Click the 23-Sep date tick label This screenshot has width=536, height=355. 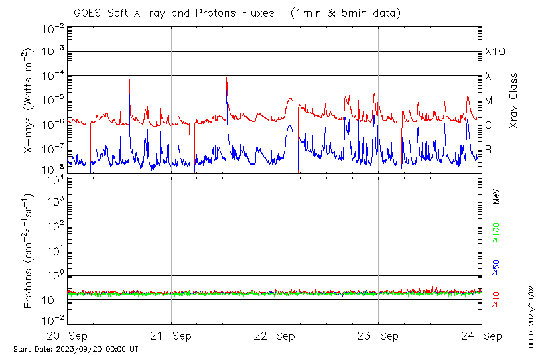[x=378, y=336]
